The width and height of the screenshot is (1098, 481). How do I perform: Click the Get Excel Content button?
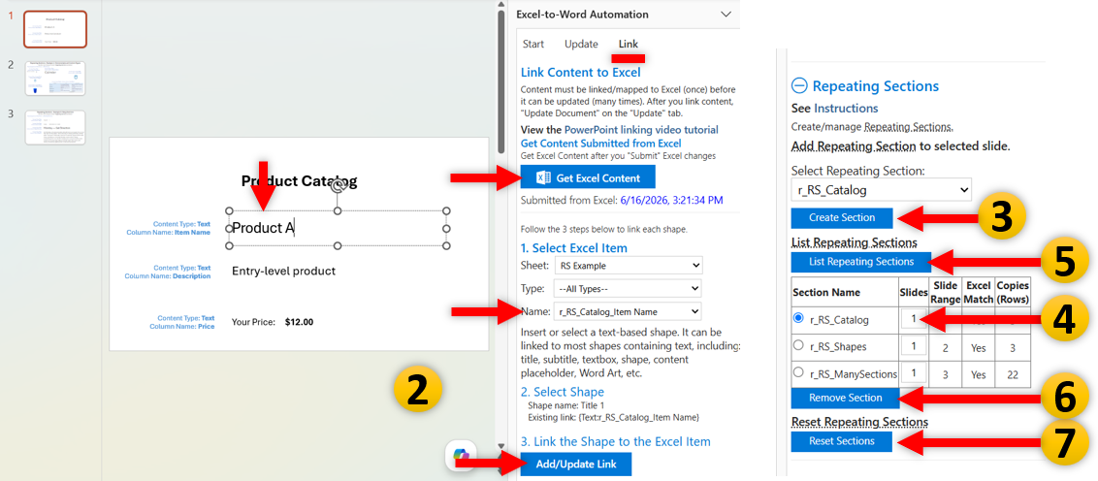click(x=588, y=177)
